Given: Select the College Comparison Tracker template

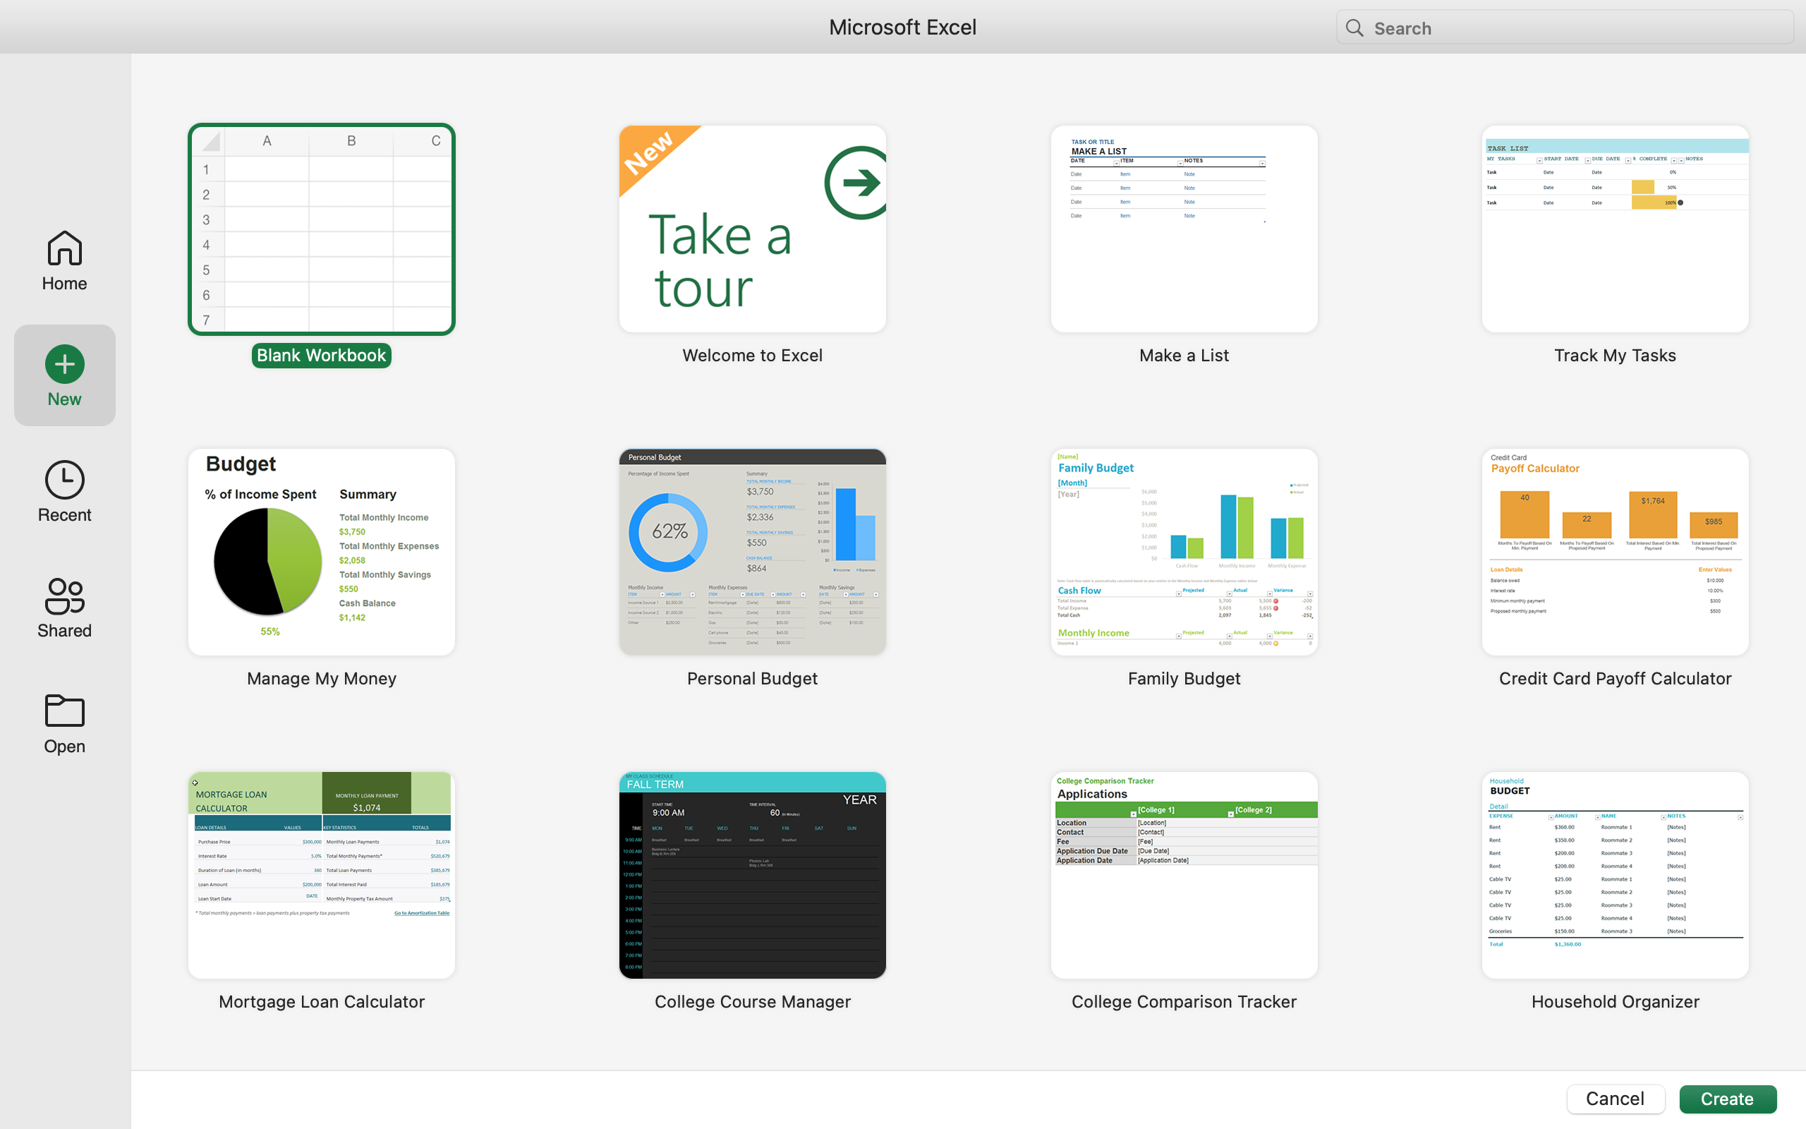Looking at the screenshot, I should 1184,875.
